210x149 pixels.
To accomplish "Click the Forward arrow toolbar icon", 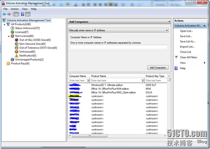I will point(9,14).
